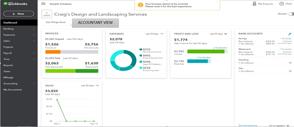
Task: Click the $755 Maintenance legend swatch
Action: (x=141, y=50)
